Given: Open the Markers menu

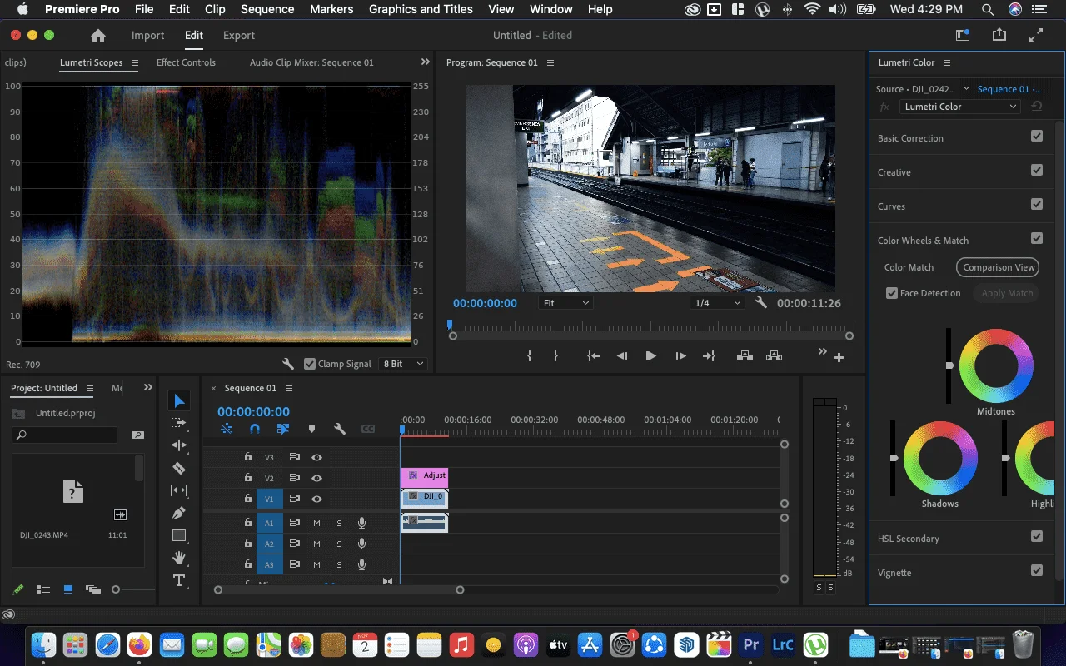Looking at the screenshot, I should (331, 9).
